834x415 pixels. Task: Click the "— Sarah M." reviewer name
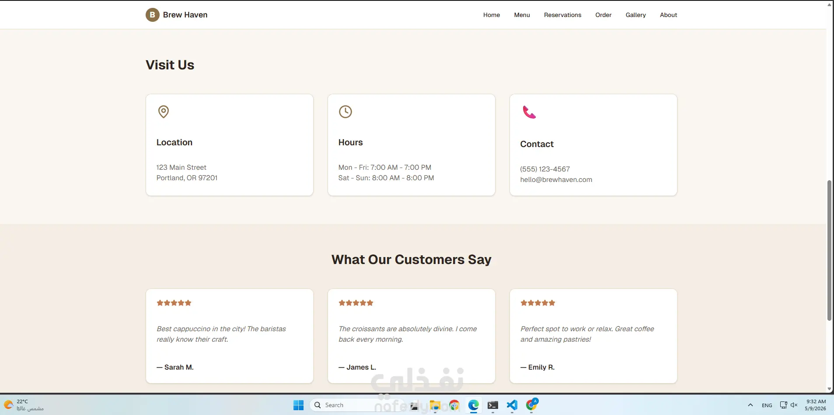point(175,367)
